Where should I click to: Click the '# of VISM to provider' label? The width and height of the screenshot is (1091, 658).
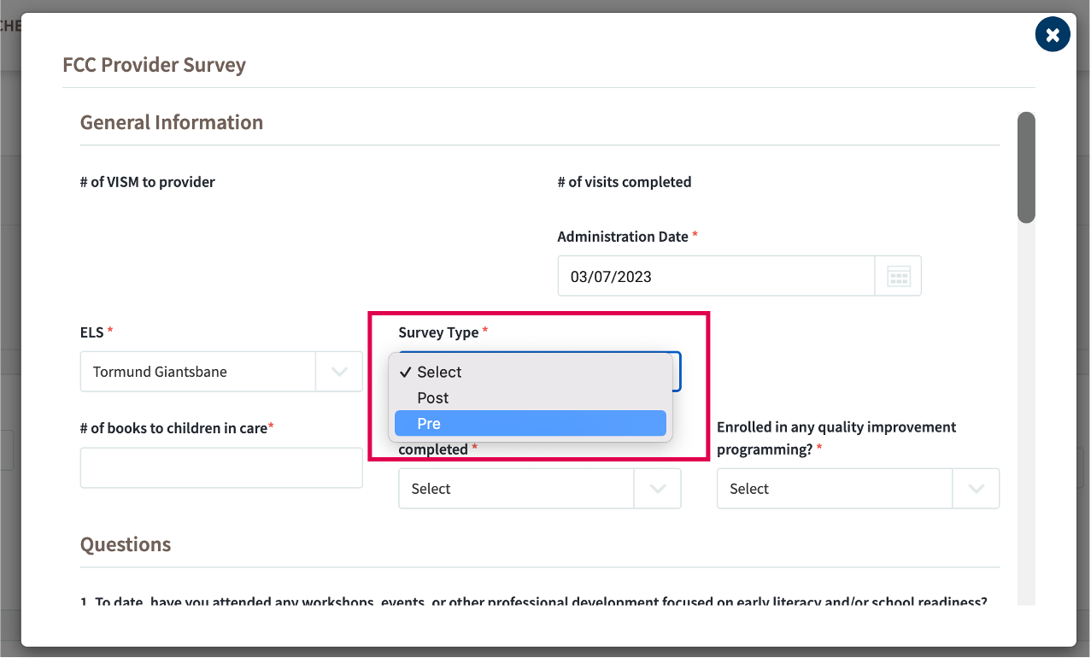(148, 181)
